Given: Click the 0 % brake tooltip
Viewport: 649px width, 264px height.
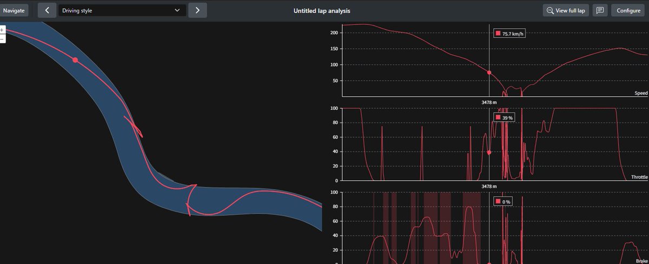Looking at the screenshot, I should pos(504,201).
